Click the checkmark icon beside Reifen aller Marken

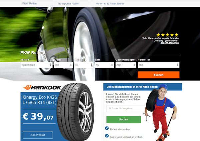[107, 128]
